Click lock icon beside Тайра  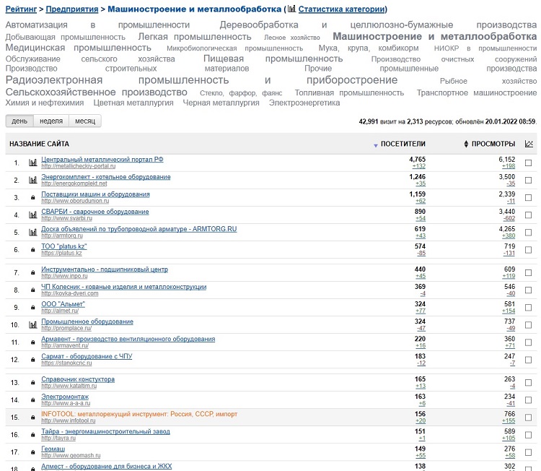click(x=32, y=435)
